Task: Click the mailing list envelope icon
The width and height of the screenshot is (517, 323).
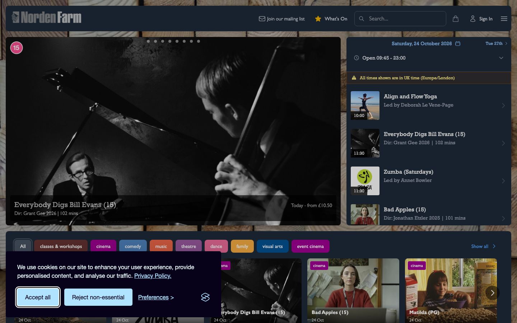Action: pyautogui.click(x=262, y=19)
